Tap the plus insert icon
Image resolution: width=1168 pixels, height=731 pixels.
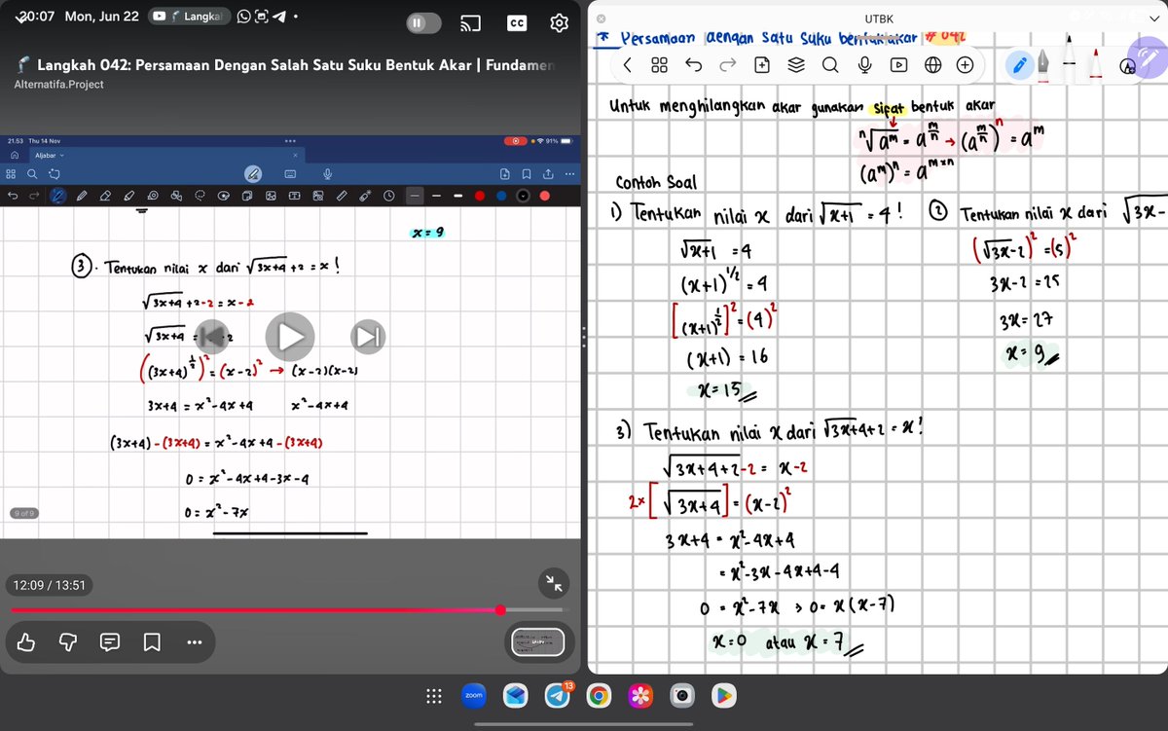coord(966,64)
